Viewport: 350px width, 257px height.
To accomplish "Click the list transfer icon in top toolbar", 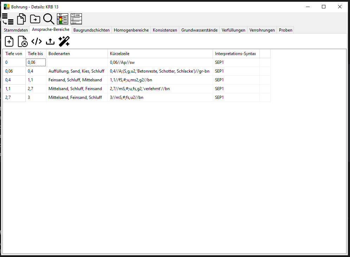I will pyautogui.click(x=8, y=19).
